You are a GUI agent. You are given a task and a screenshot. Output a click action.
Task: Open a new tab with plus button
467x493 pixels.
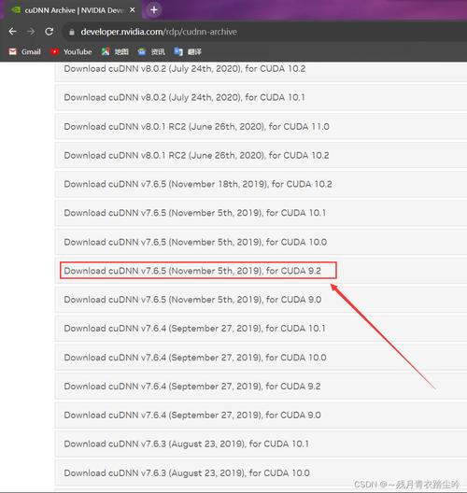[154, 10]
